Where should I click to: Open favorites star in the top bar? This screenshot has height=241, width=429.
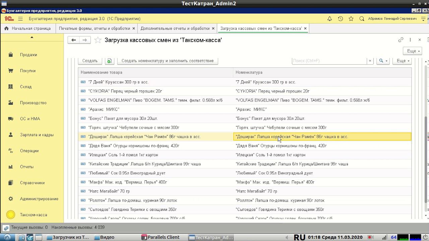point(351,19)
